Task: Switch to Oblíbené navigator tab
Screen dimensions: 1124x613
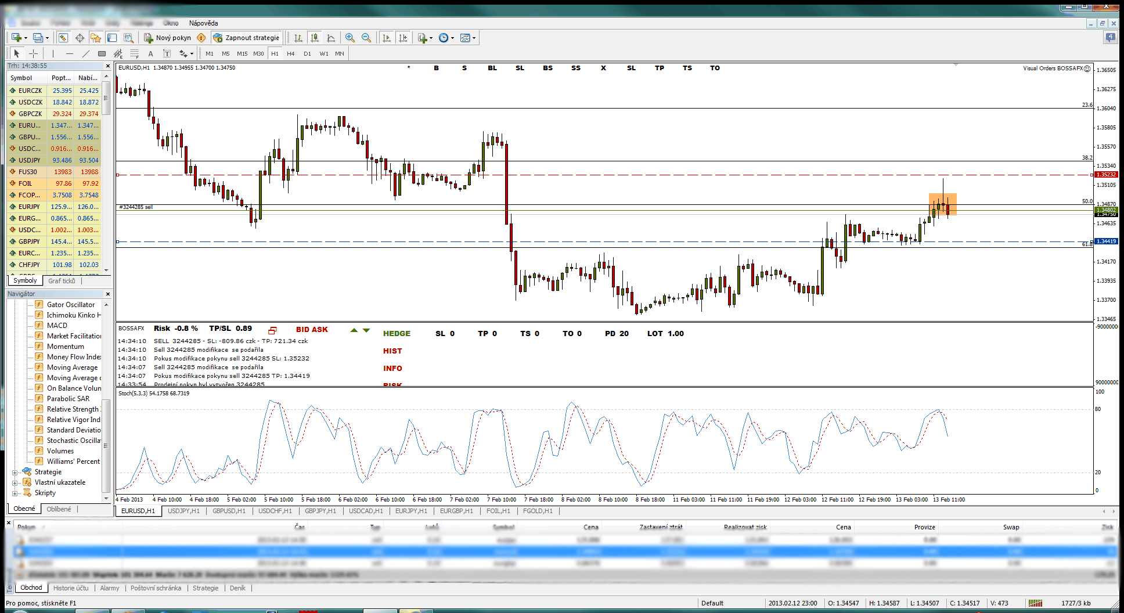Action: pyautogui.click(x=59, y=509)
